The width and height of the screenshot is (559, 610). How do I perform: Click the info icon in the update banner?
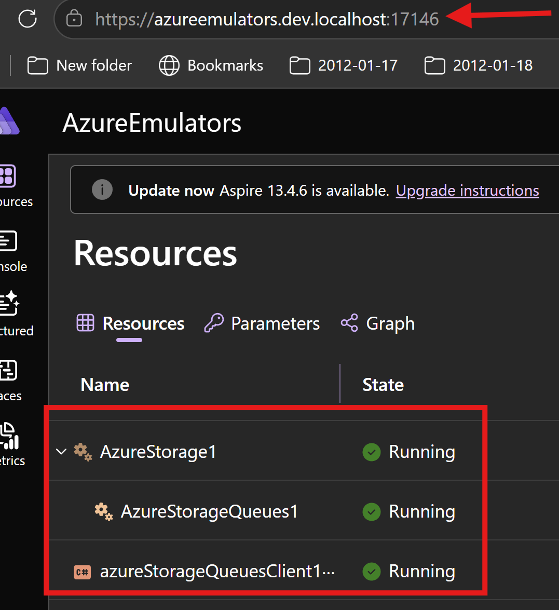(102, 190)
